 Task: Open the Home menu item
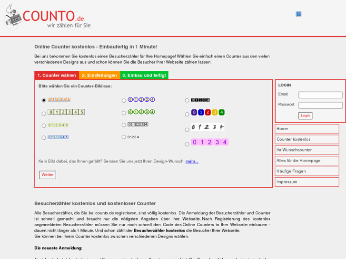click(x=307, y=129)
